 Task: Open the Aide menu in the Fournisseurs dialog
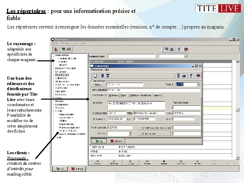tap(107, 70)
